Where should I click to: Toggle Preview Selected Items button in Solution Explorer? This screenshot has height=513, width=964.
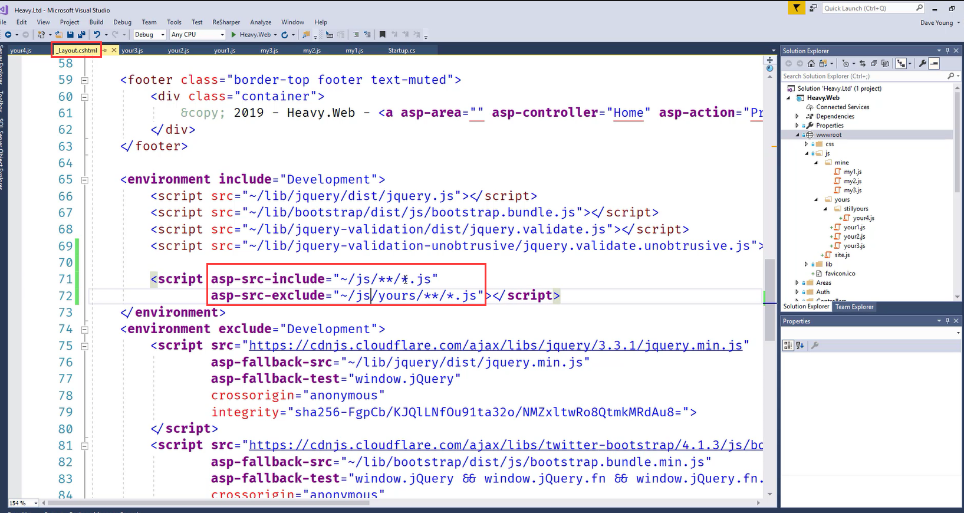point(933,64)
